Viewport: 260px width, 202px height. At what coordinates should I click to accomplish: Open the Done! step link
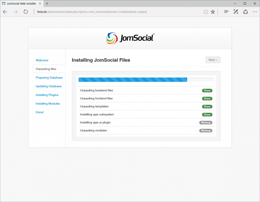tap(40, 112)
